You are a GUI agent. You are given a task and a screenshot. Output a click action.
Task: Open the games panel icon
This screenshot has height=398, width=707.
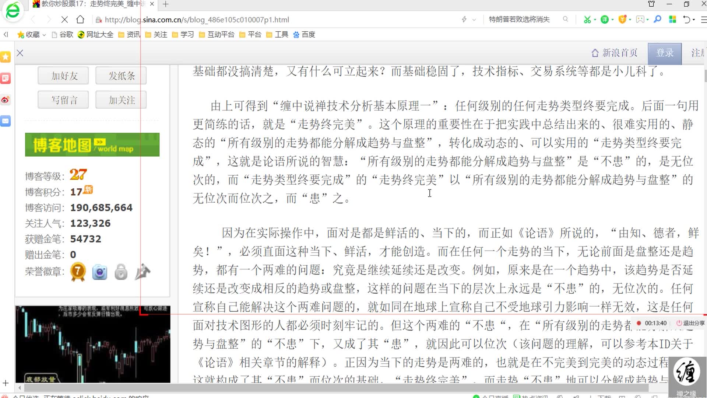point(640,19)
